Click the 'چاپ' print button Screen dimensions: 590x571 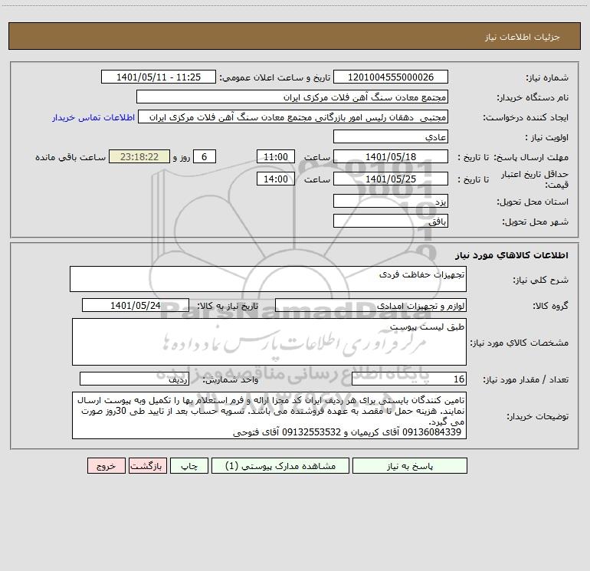(x=189, y=466)
